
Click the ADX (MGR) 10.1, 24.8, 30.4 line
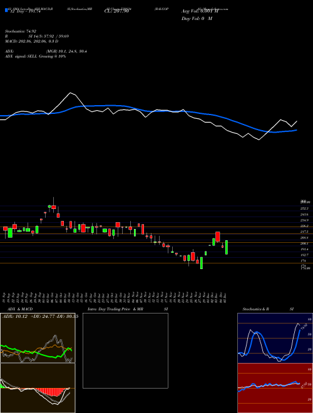46,51
